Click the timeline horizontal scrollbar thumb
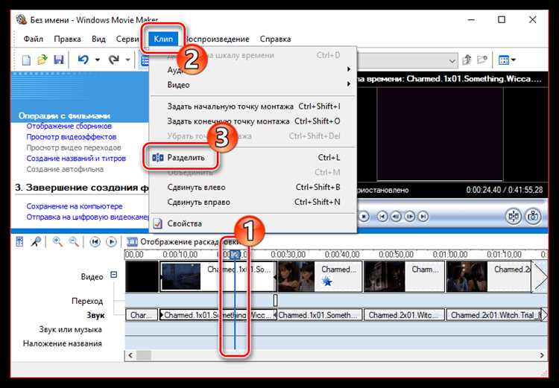The width and height of the screenshot is (559, 388). pos(144,355)
